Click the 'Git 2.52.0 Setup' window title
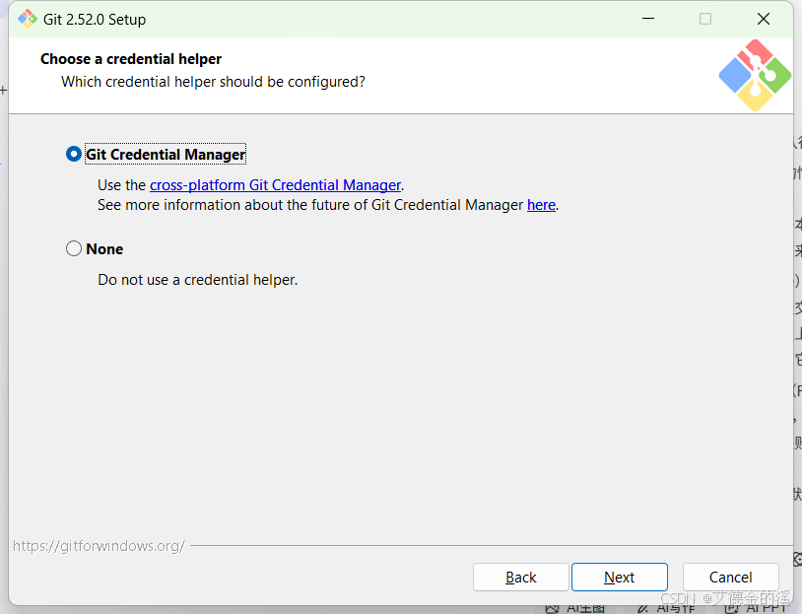The image size is (802, 614). (95, 20)
